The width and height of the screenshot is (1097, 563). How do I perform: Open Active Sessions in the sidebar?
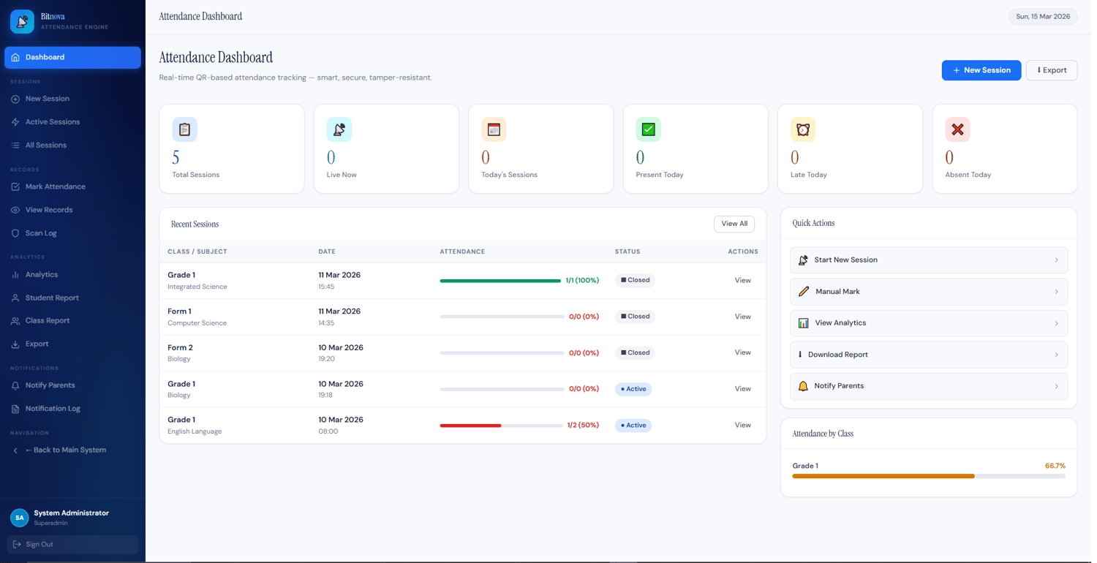[72, 122]
